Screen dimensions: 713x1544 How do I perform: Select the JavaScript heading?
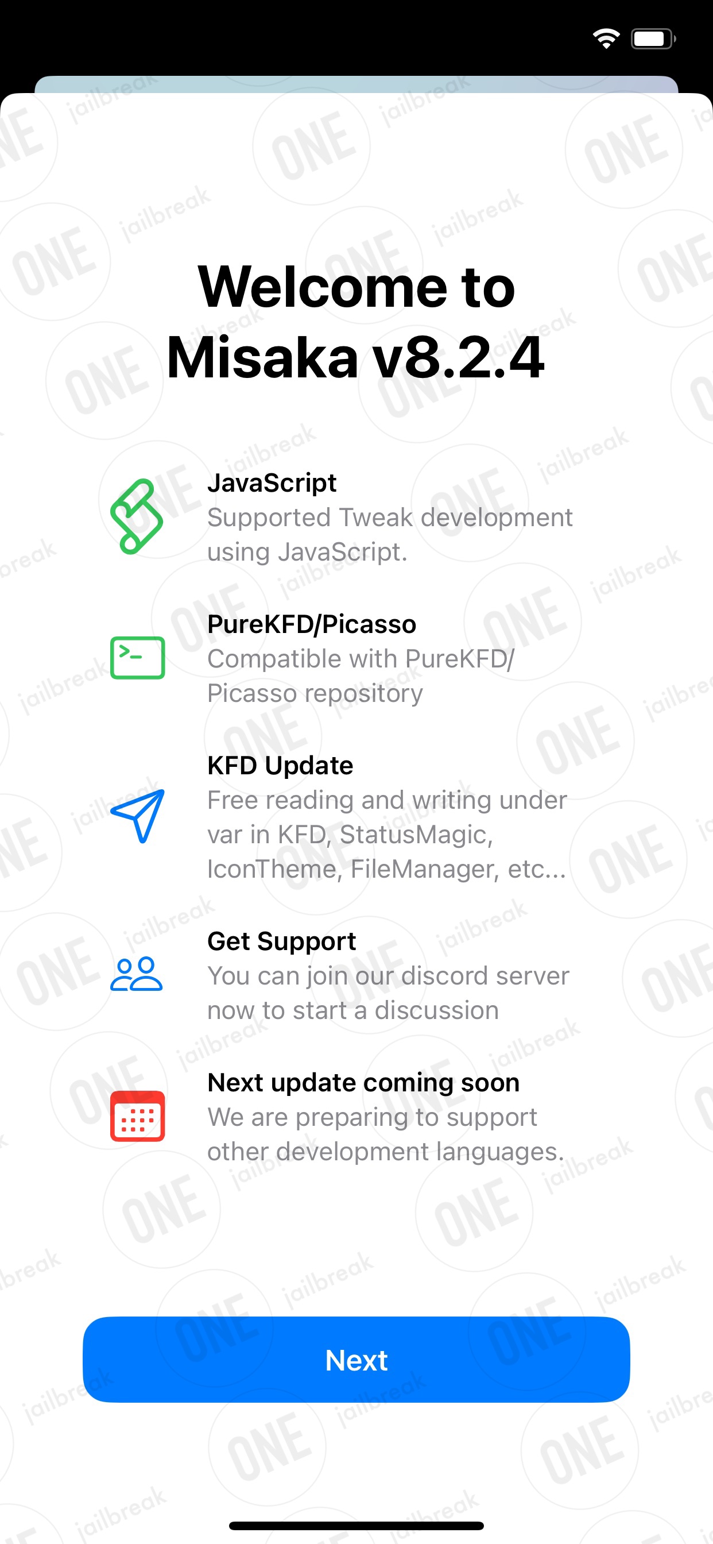[272, 483]
